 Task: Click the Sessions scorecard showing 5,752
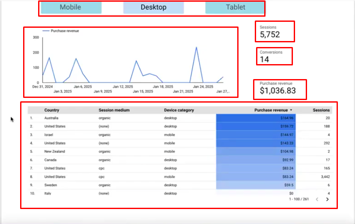tap(274, 32)
